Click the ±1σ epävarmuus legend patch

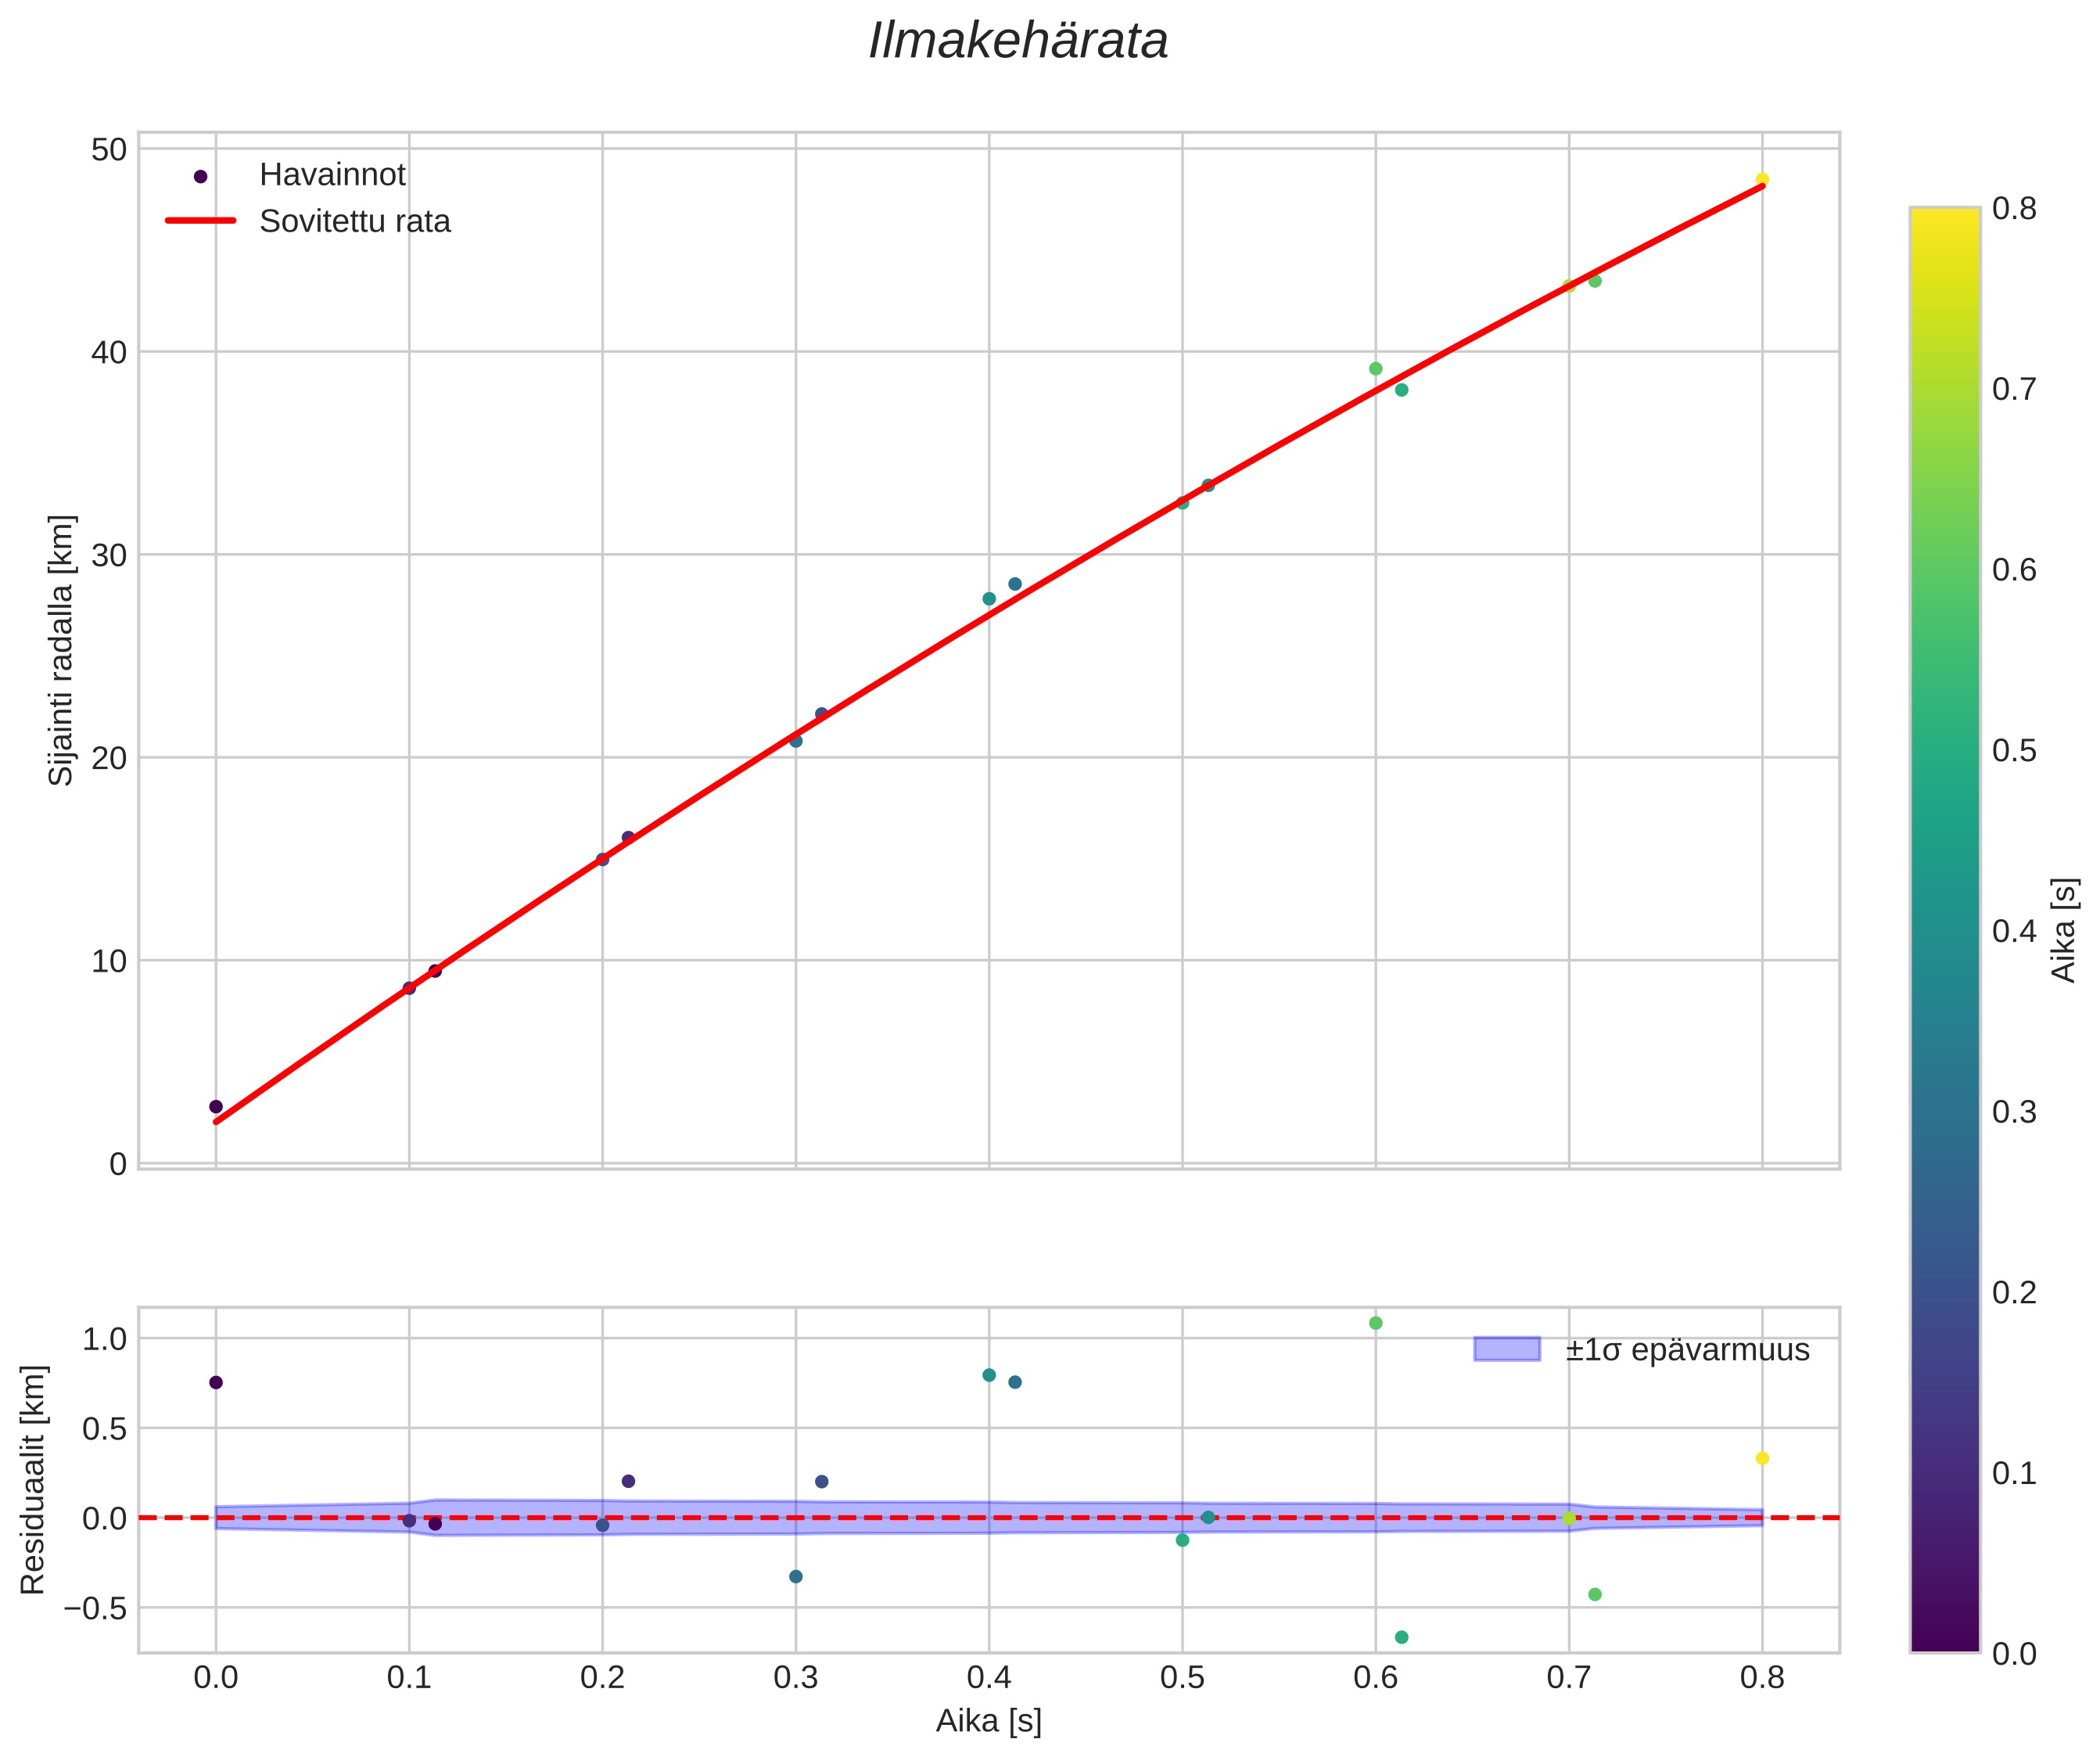coord(1506,1350)
